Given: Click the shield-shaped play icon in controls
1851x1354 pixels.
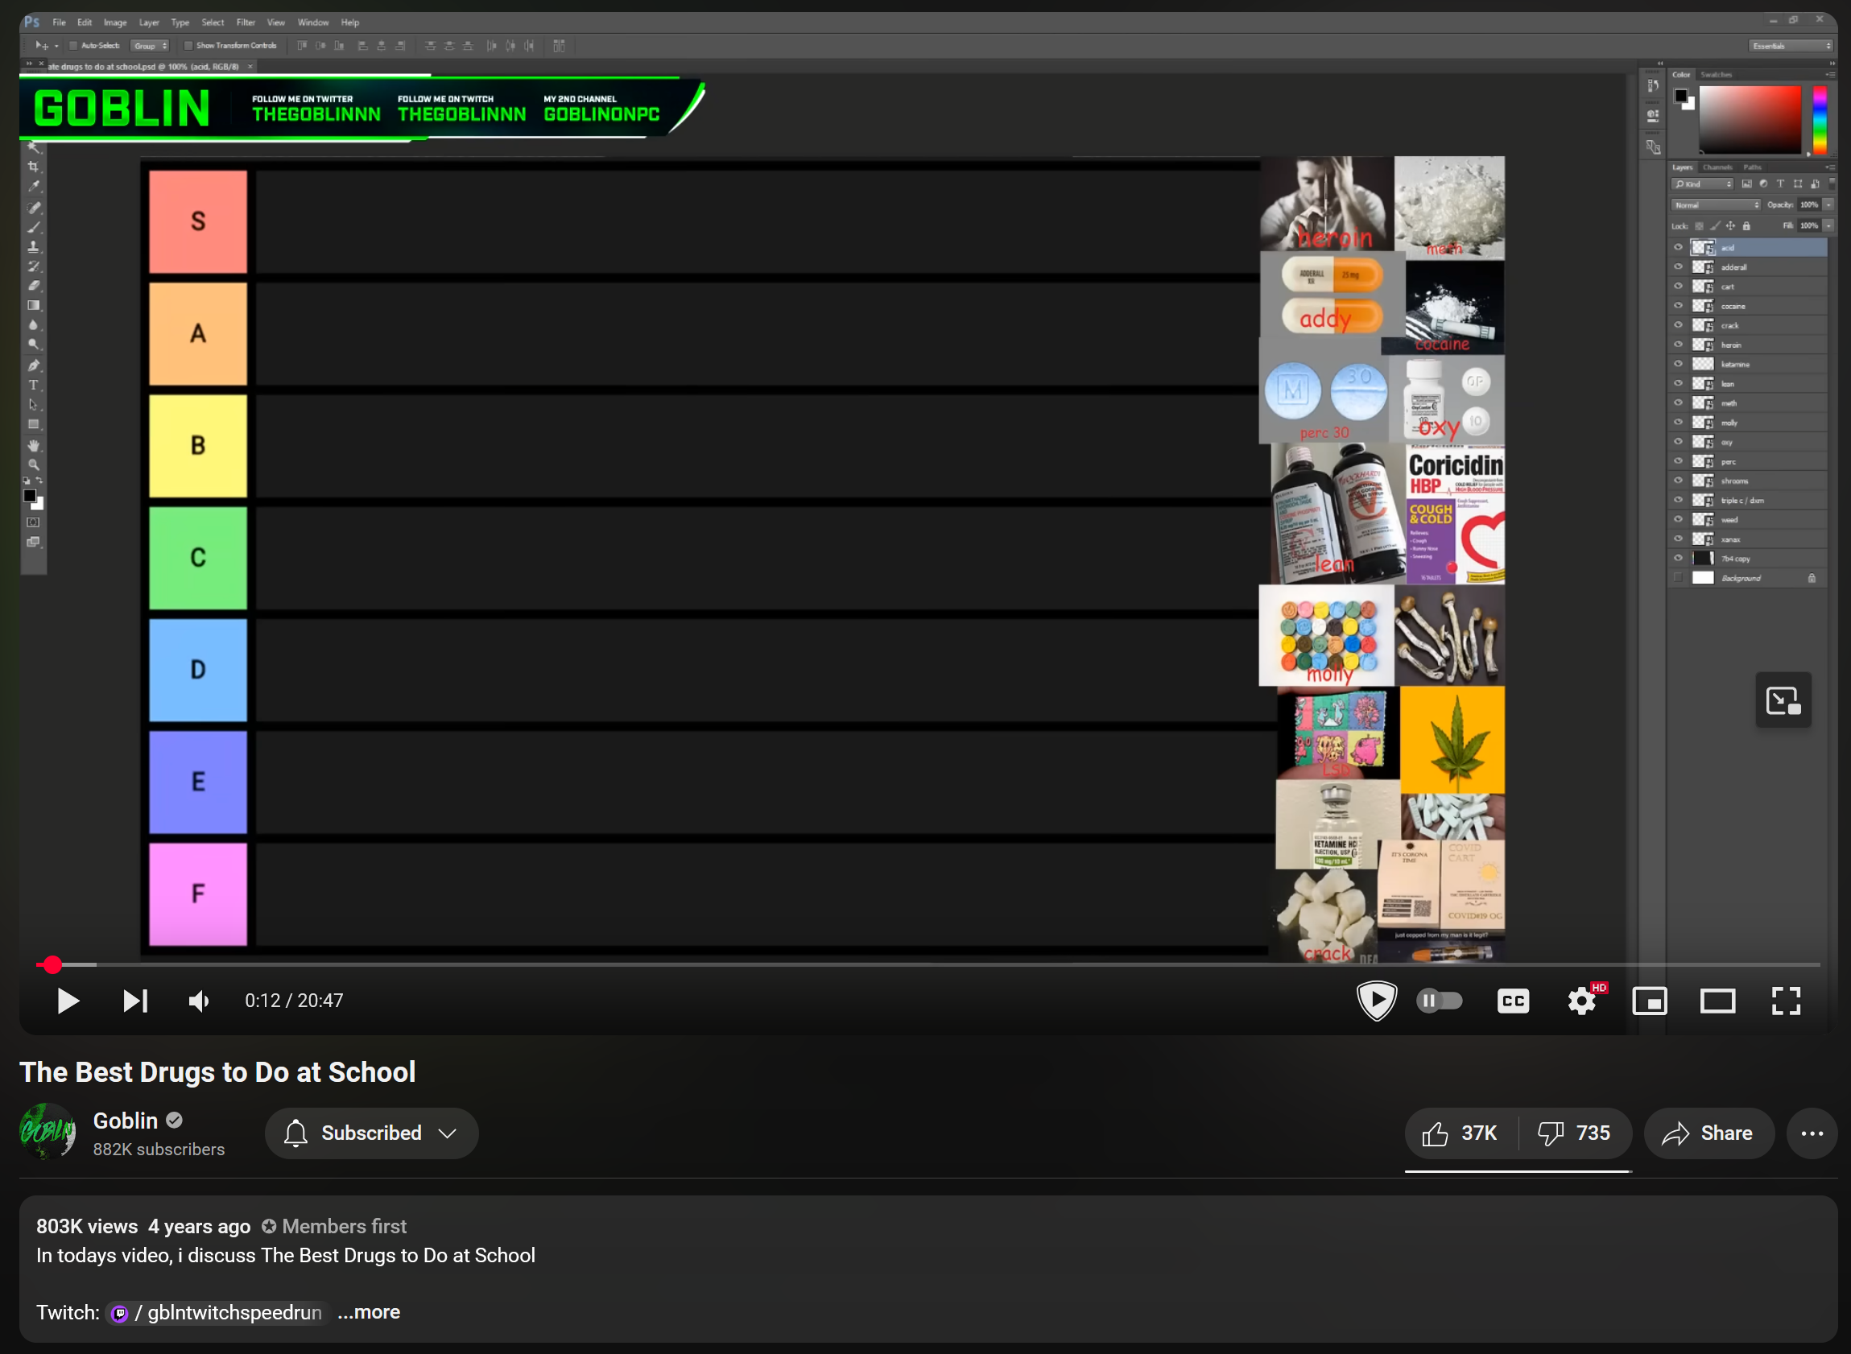Looking at the screenshot, I should (1376, 1000).
